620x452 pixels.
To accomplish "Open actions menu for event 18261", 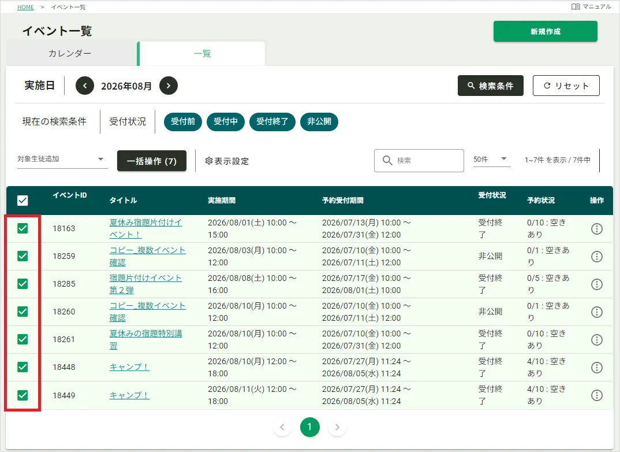I will pos(597,340).
